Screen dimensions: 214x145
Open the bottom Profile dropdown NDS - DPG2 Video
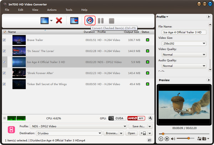click(78, 127)
